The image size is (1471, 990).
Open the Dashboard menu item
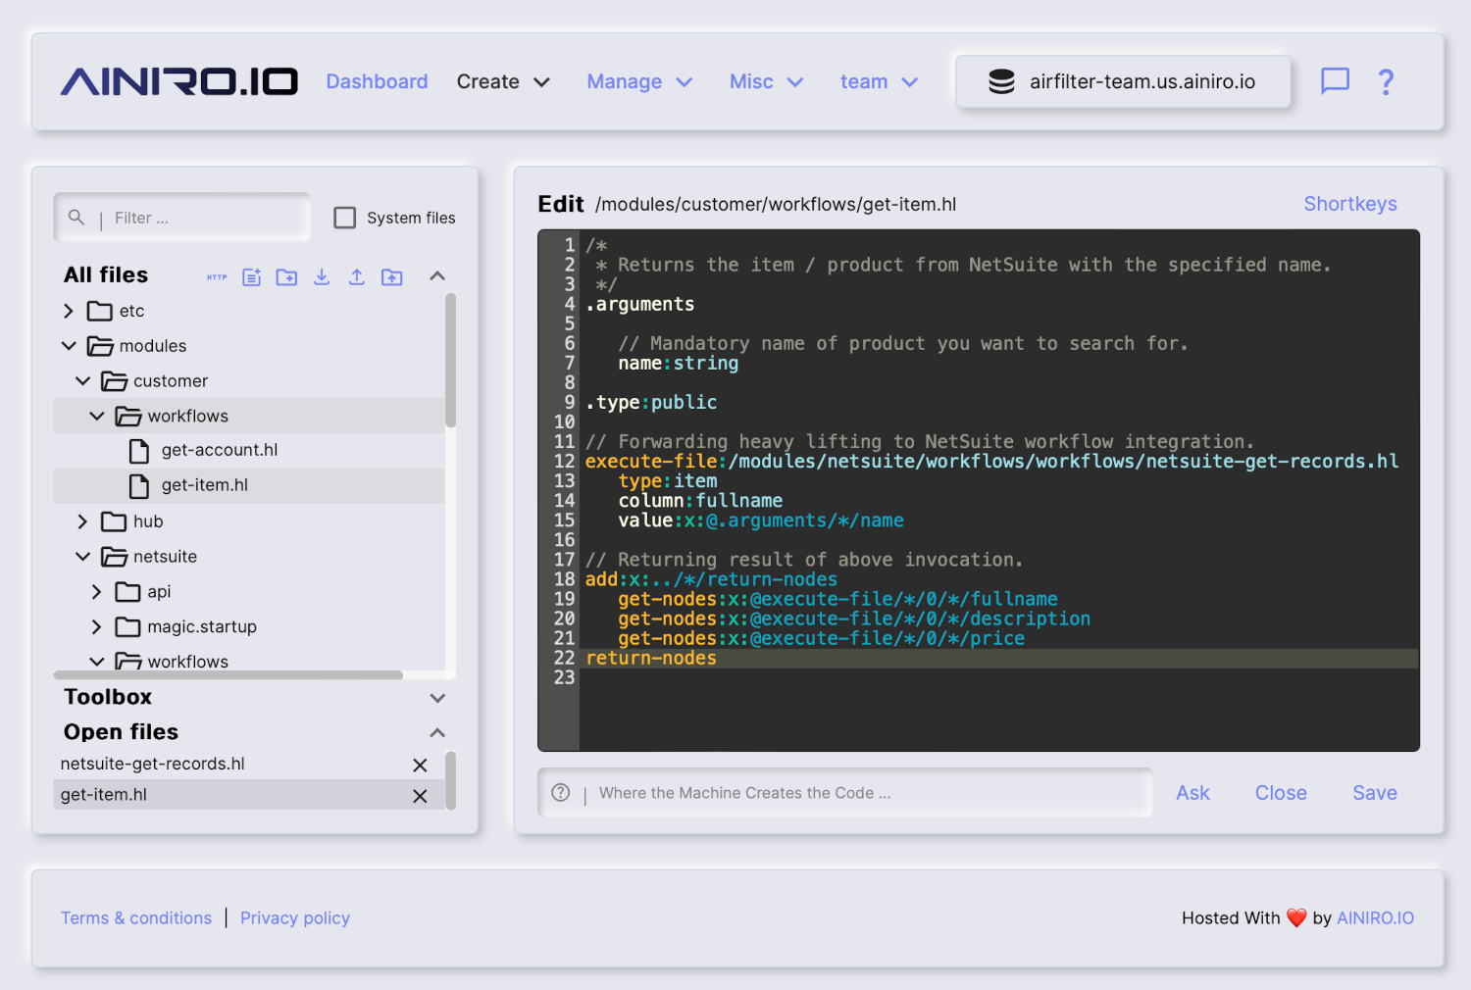(377, 81)
